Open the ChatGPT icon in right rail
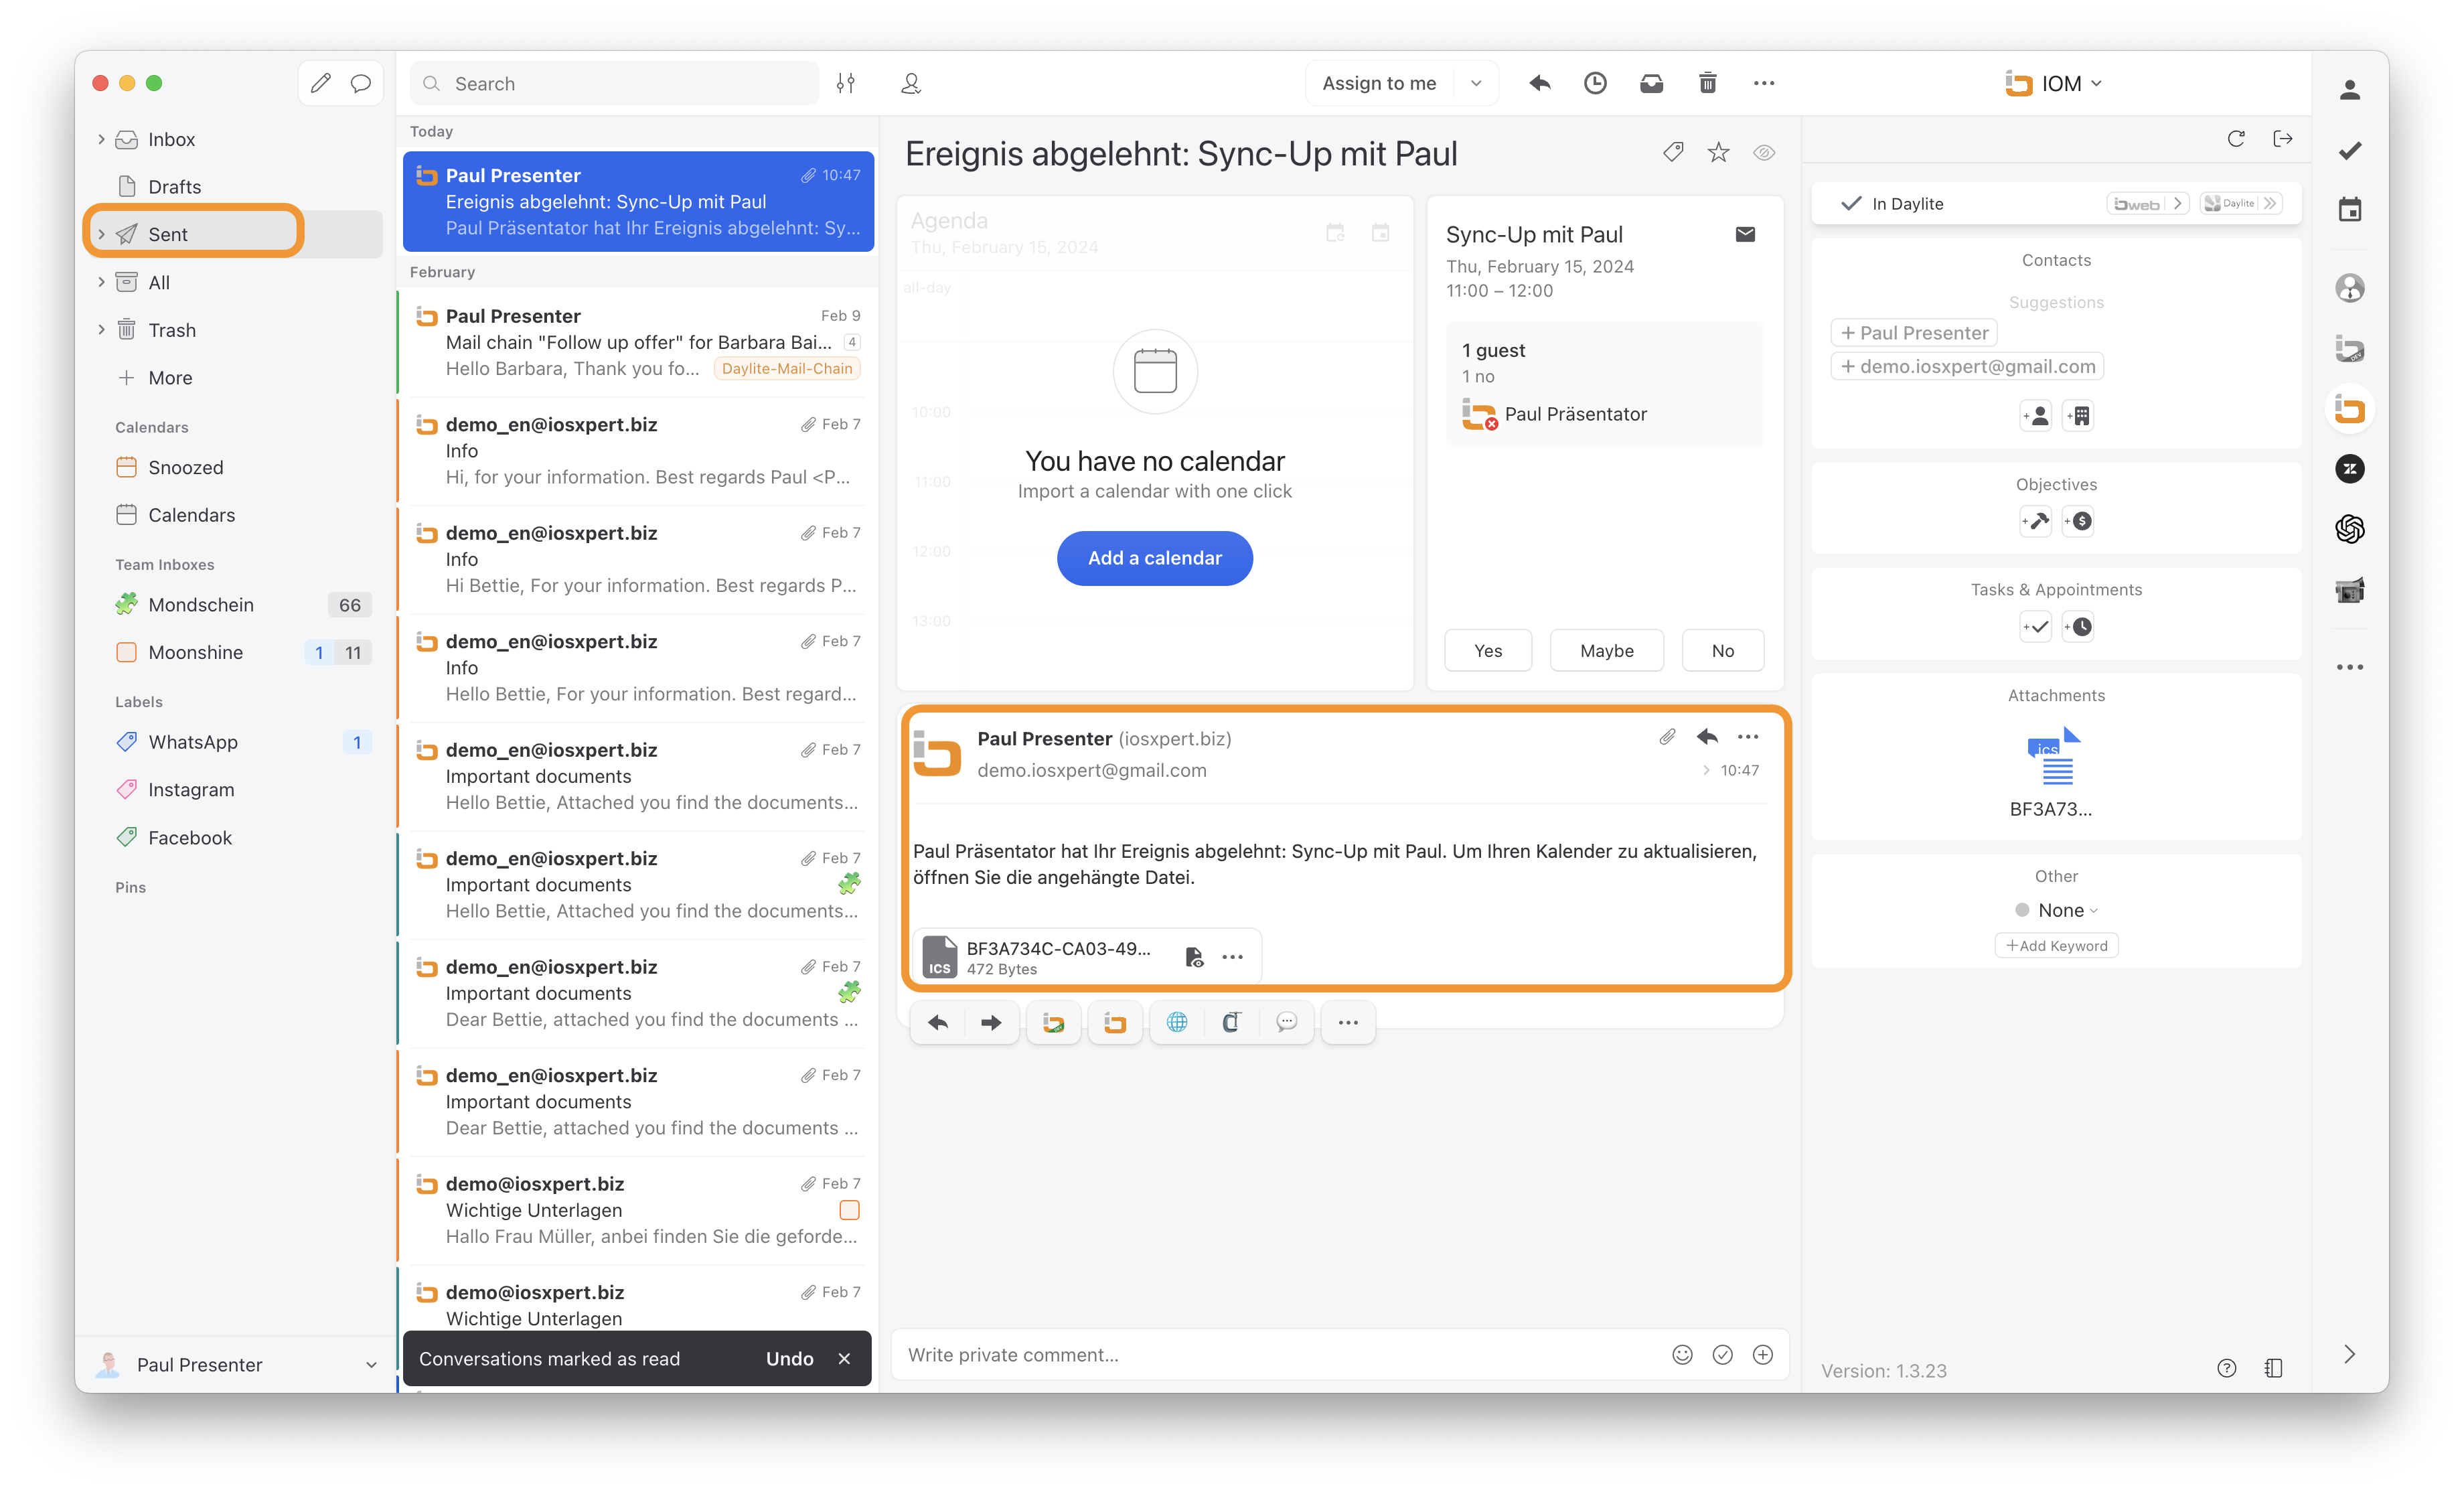 pyautogui.click(x=2350, y=528)
